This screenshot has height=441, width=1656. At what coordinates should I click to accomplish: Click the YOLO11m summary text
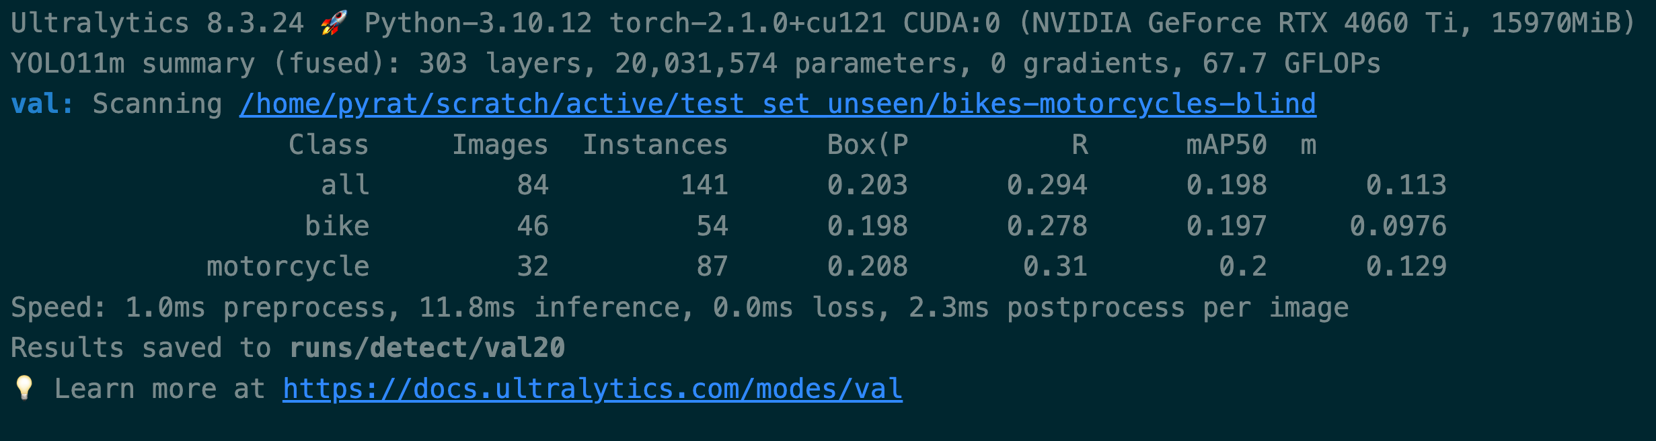click(x=133, y=64)
